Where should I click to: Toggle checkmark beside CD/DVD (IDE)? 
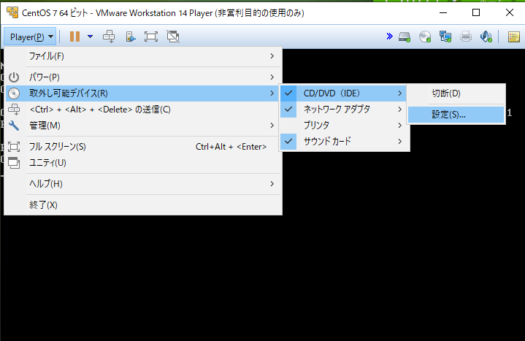288,93
